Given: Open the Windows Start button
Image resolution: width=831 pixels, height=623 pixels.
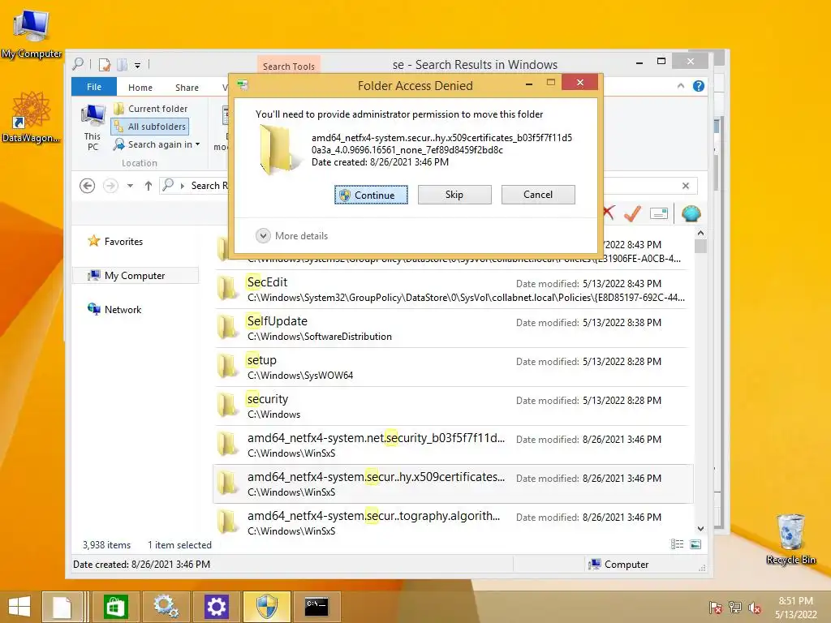Looking at the screenshot, I should coord(19,607).
